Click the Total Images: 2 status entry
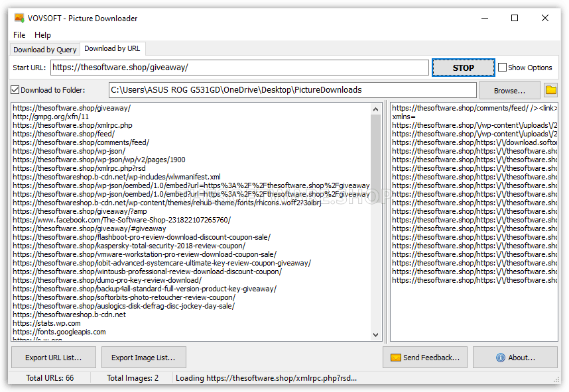Screen dimensions: 569x392 [x=133, y=378]
